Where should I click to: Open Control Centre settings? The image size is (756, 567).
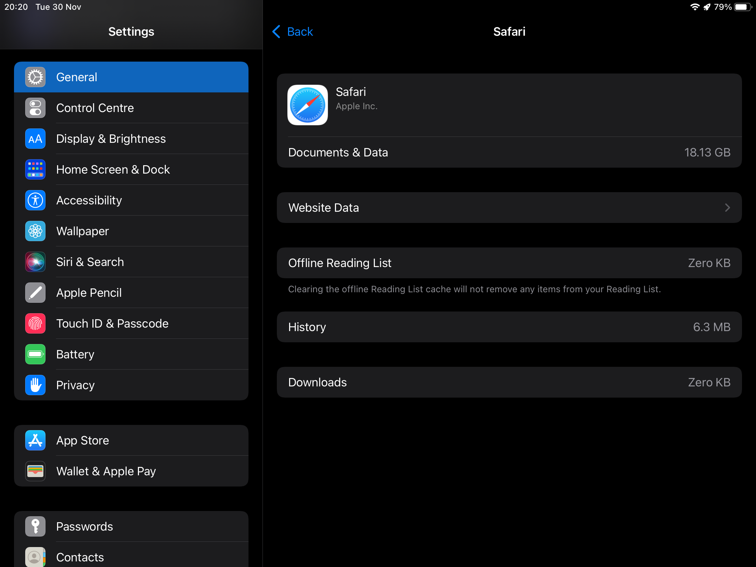click(131, 108)
